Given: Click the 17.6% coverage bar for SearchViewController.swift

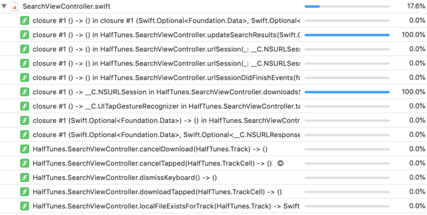Looking at the screenshot, I should (347, 6).
